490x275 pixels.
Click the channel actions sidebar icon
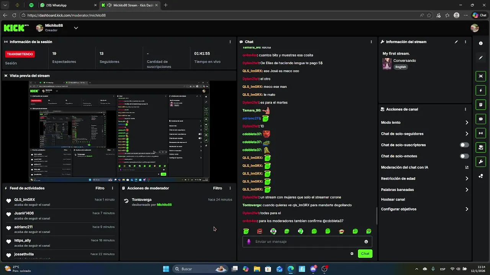pyautogui.click(x=481, y=147)
